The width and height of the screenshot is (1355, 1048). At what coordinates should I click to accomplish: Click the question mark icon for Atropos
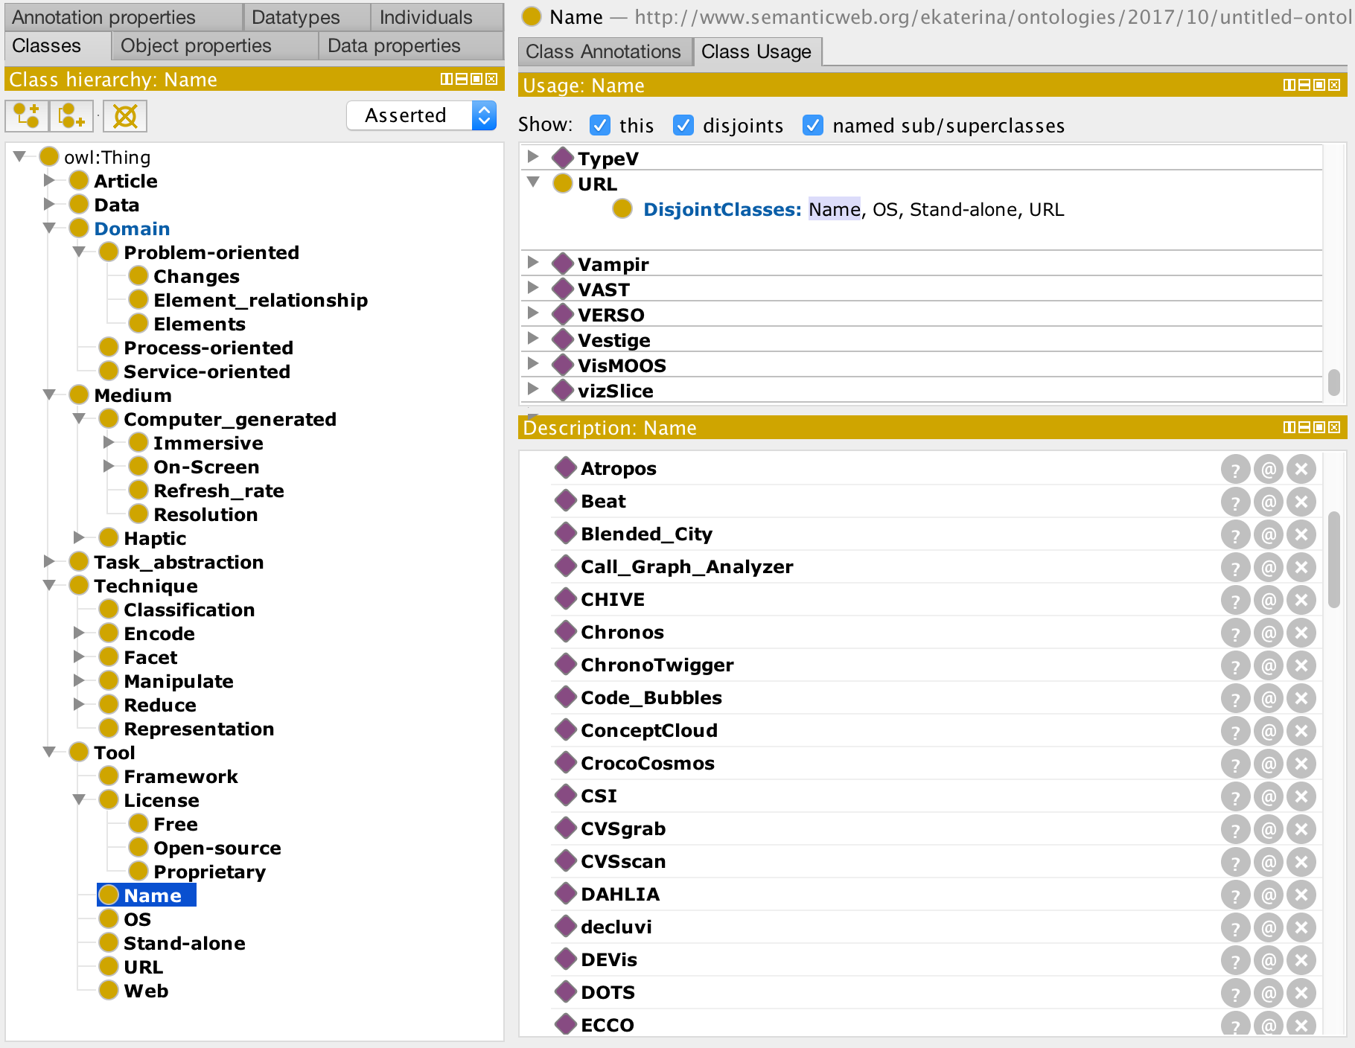coord(1235,470)
